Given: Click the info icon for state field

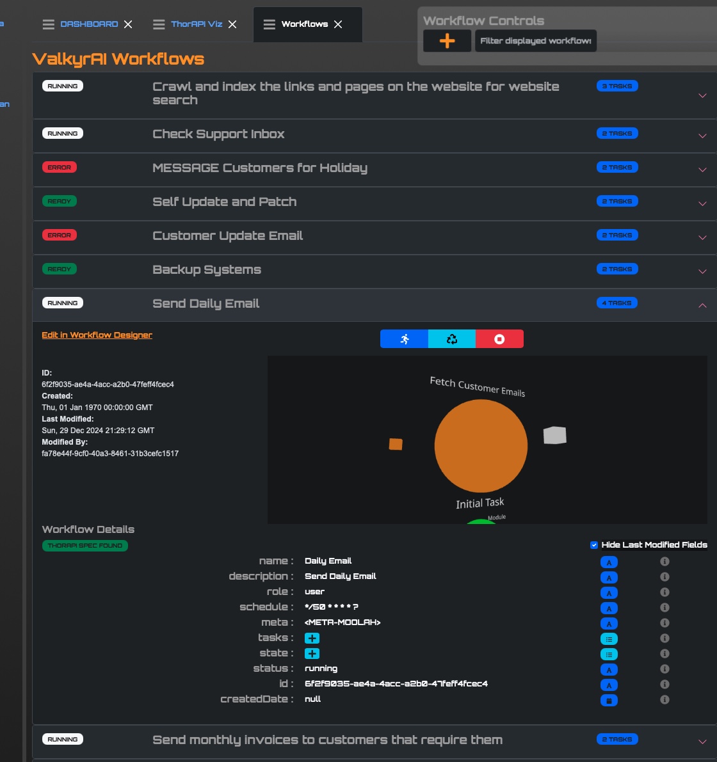Looking at the screenshot, I should [665, 654].
